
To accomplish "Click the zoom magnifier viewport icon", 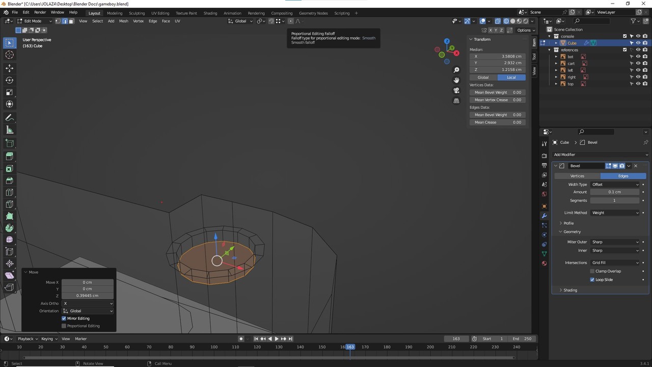I will [x=456, y=70].
